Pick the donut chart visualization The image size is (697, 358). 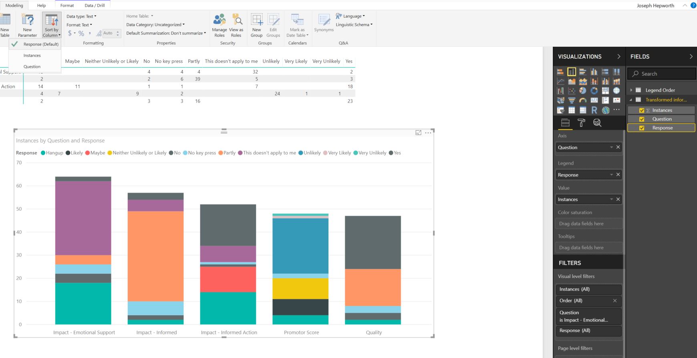point(594,91)
